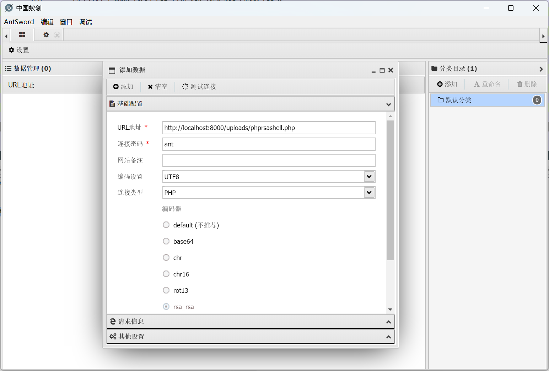
Task: Click the home grid tab icon
Action: click(22, 35)
